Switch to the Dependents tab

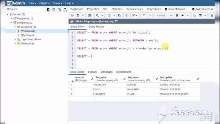pos(154,9)
